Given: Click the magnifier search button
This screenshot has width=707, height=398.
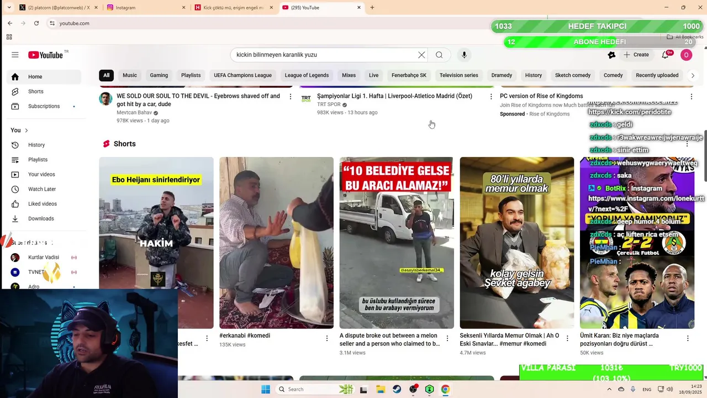Looking at the screenshot, I should point(439,55).
